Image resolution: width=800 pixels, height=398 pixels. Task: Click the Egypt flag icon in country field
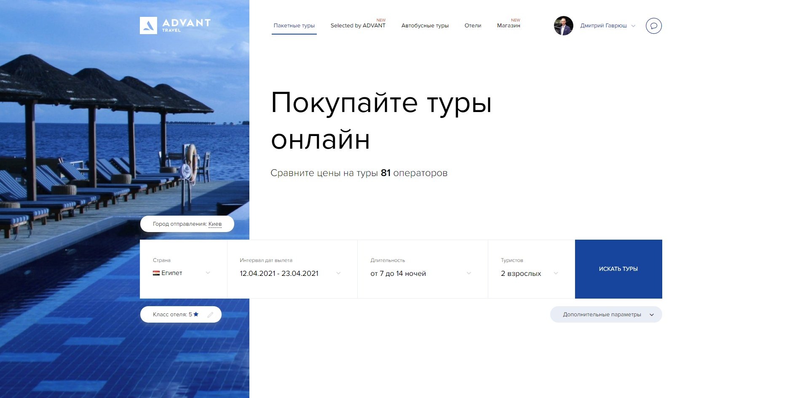(x=156, y=273)
